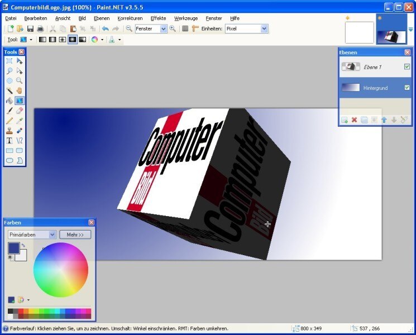This screenshot has height=335, width=416.
Task: Click the primary color swatch
Action: click(13, 248)
